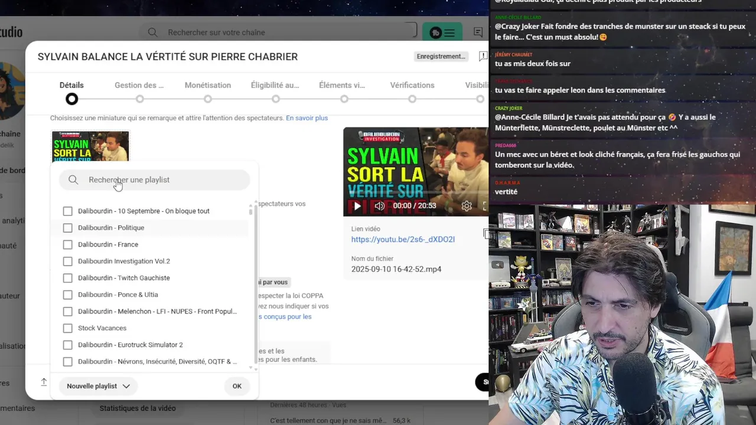The image size is (756, 425).
Task: Check 'Dalibourdin Investigation Vol.2' playlist
Action: (67, 261)
